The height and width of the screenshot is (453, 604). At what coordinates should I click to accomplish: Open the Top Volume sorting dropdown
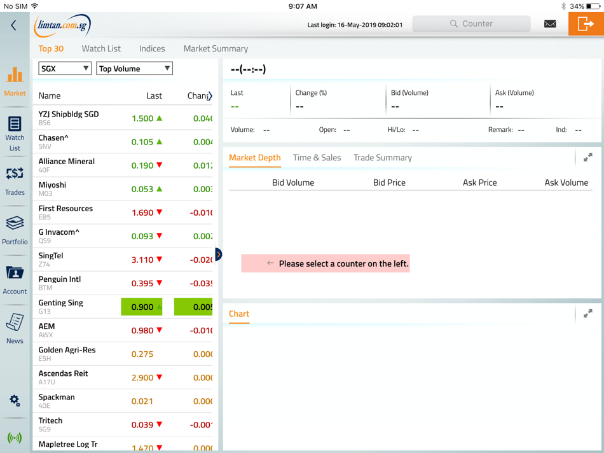(x=134, y=69)
